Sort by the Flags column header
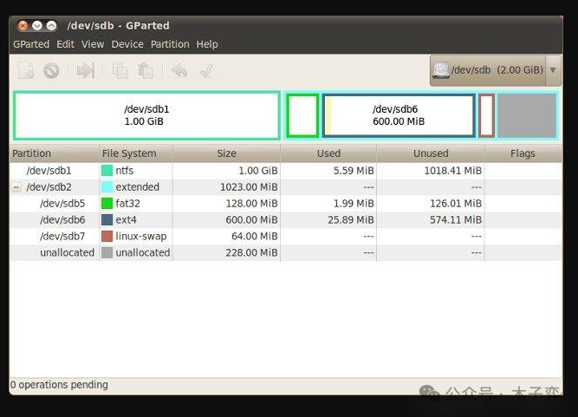The image size is (578, 417). 523,153
